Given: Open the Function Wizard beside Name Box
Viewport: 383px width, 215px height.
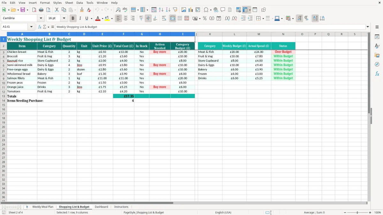Looking at the screenshot, I should coord(40,27).
